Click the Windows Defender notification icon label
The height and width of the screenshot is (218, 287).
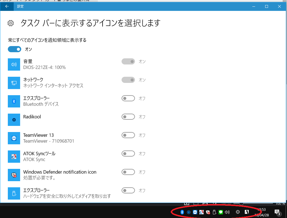point(60,172)
